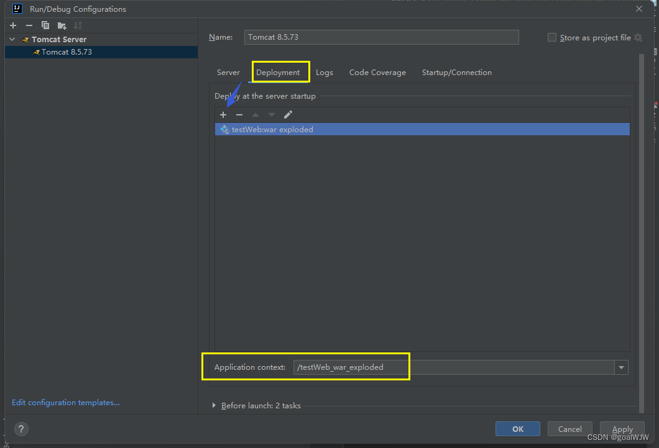The image size is (659, 448).
Task: Click the Apply button
Action: coord(622,429)
